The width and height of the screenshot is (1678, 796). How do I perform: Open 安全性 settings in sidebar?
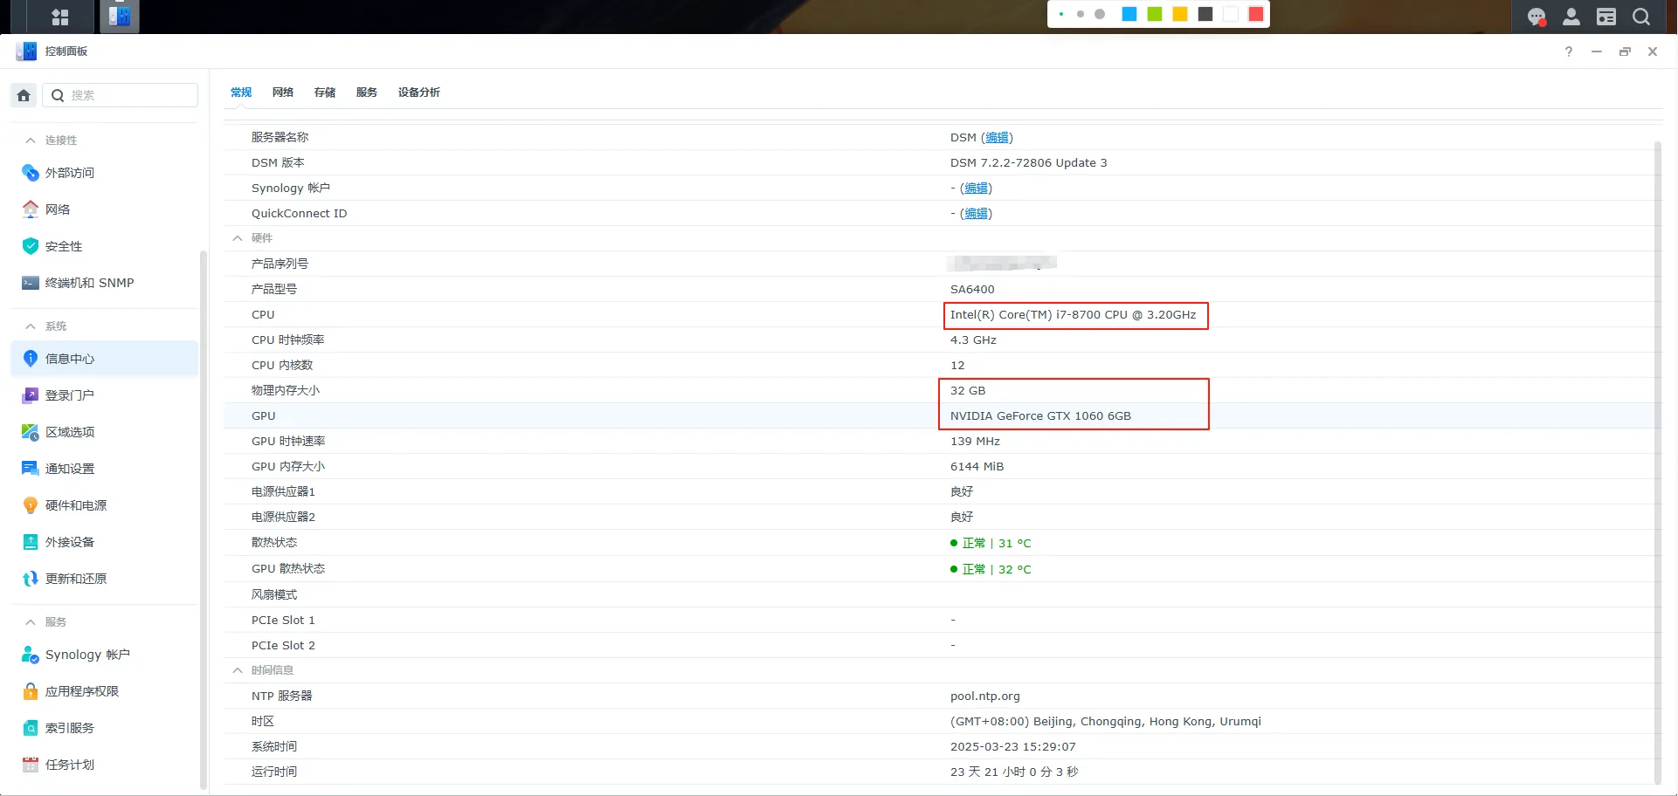point(105,246)
